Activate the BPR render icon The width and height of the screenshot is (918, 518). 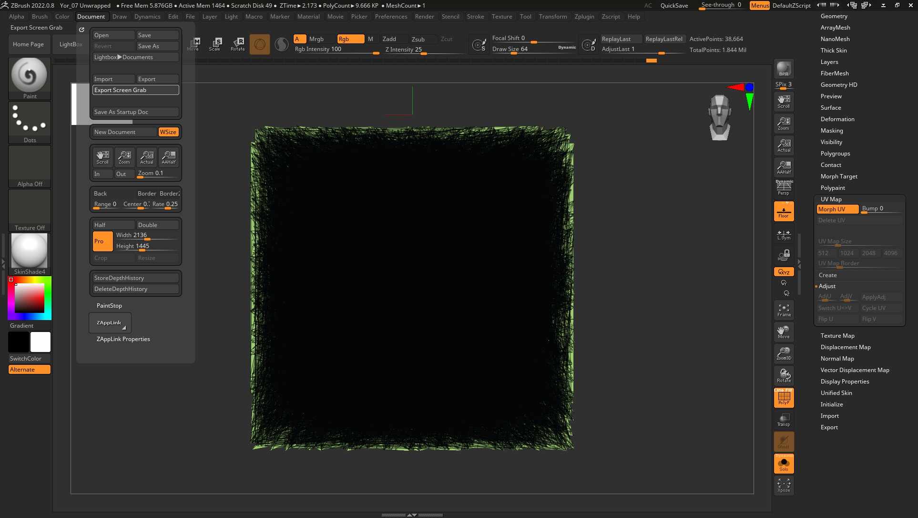click(783, 68)
